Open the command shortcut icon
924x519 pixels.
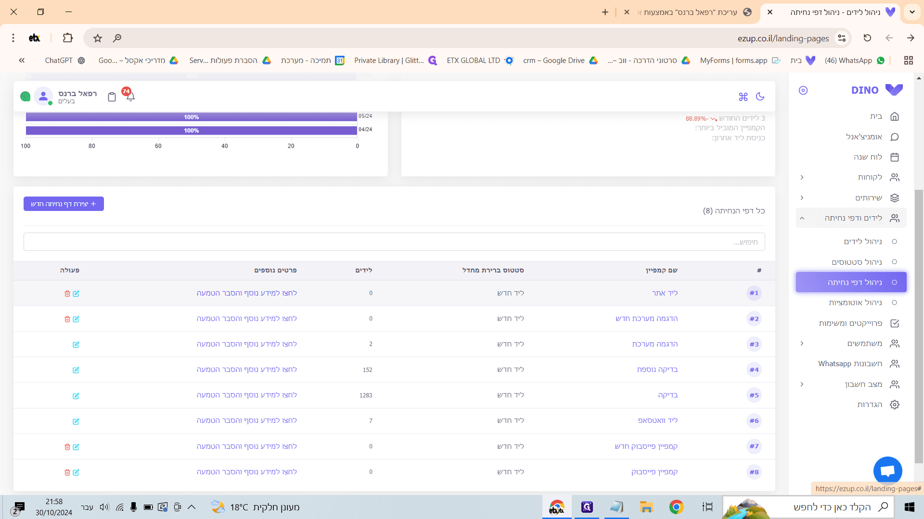(x=743, y=97)
